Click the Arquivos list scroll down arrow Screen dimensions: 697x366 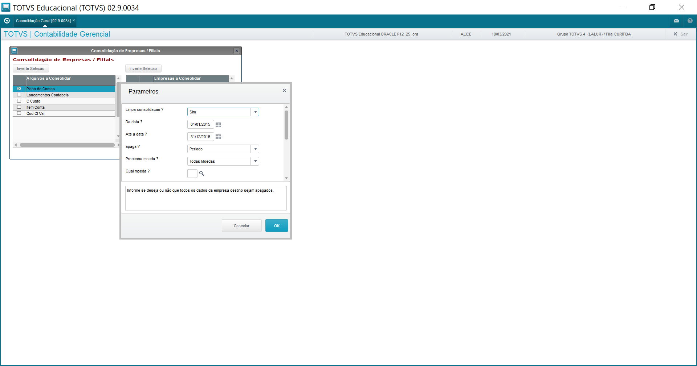click(118, 136)
